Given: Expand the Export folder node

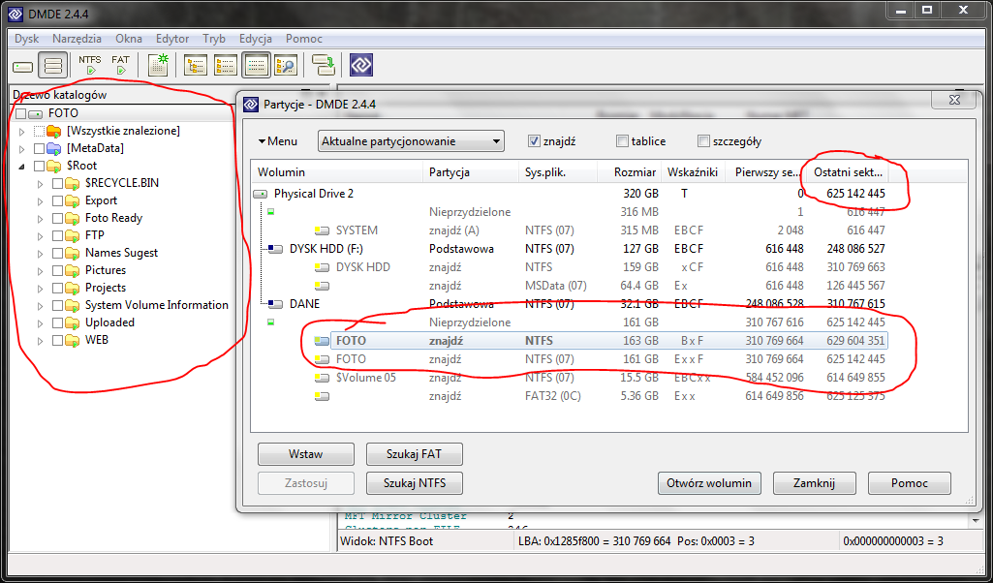Looking at the screenshot, I should tap(40, 200).
